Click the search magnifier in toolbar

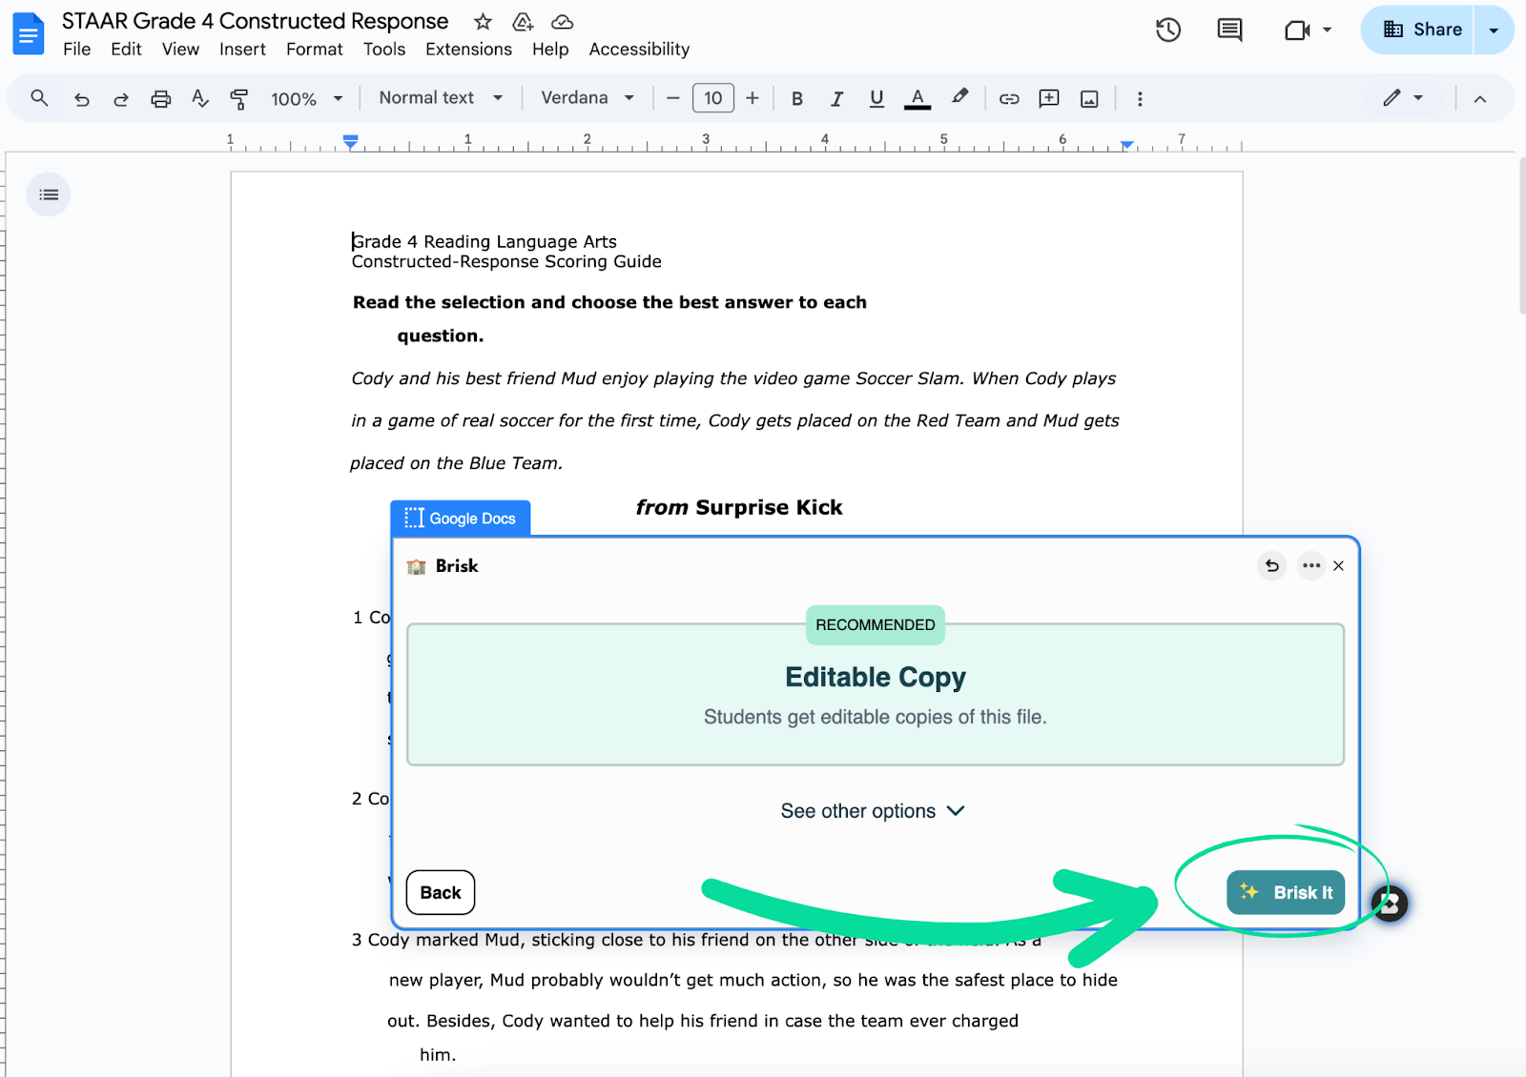click(x=39, y=98)
